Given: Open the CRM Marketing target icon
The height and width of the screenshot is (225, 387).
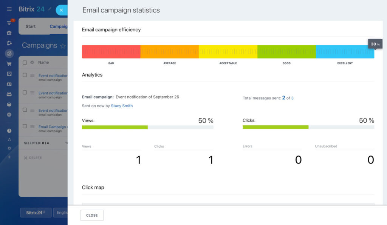Looking at the screenshot, I should [x=9, y=53].
